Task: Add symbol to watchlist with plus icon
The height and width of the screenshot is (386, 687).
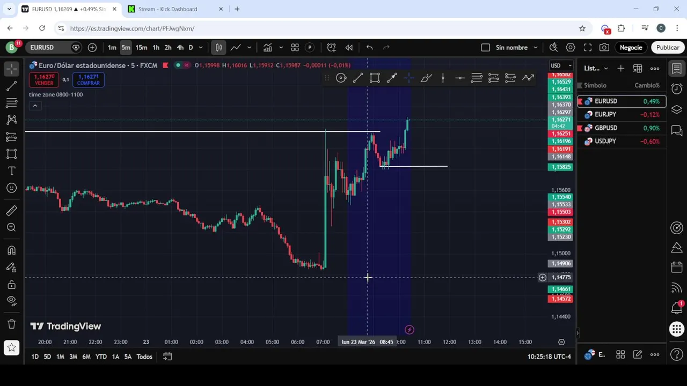Action: click(620, 69)
